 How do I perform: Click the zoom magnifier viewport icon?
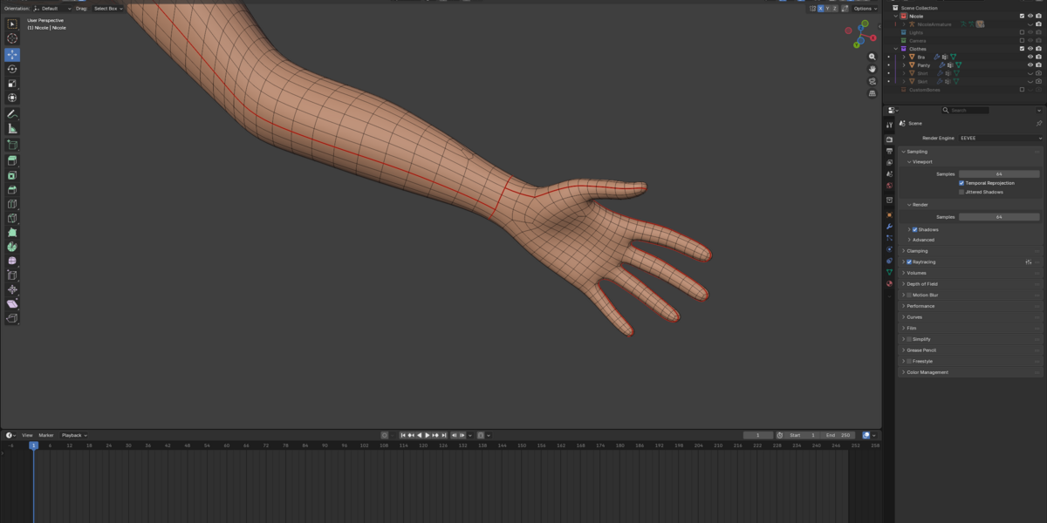click(x=872, y=57)
